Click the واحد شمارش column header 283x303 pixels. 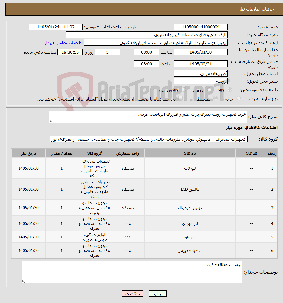128,153
